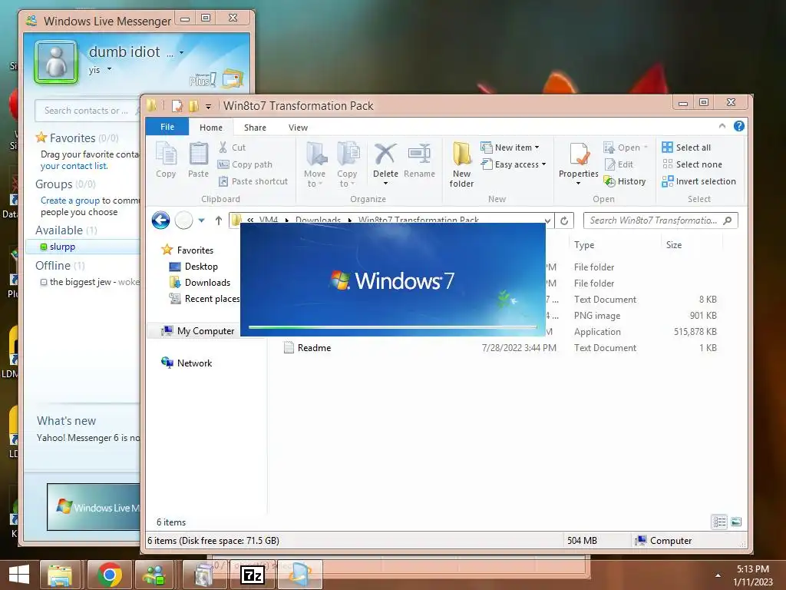
Task: Select the Readme text file
Action: (x=307, y=348)
